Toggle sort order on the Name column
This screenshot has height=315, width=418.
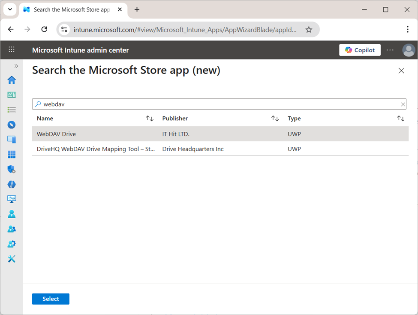click(149, 118)
